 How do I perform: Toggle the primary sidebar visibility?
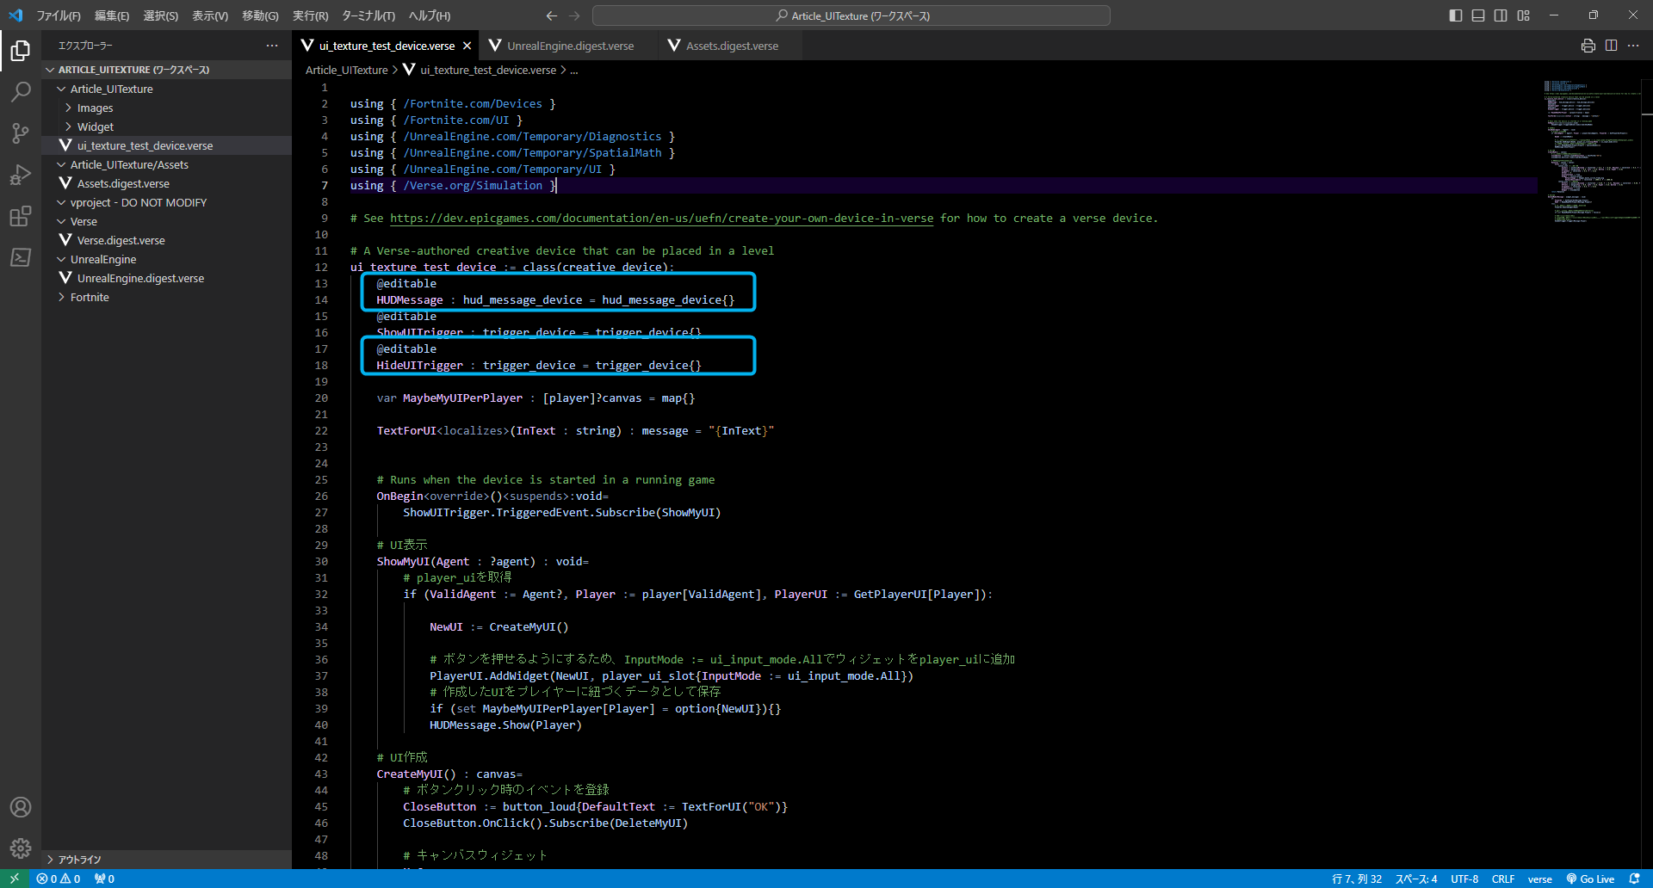click(1456, 15)
